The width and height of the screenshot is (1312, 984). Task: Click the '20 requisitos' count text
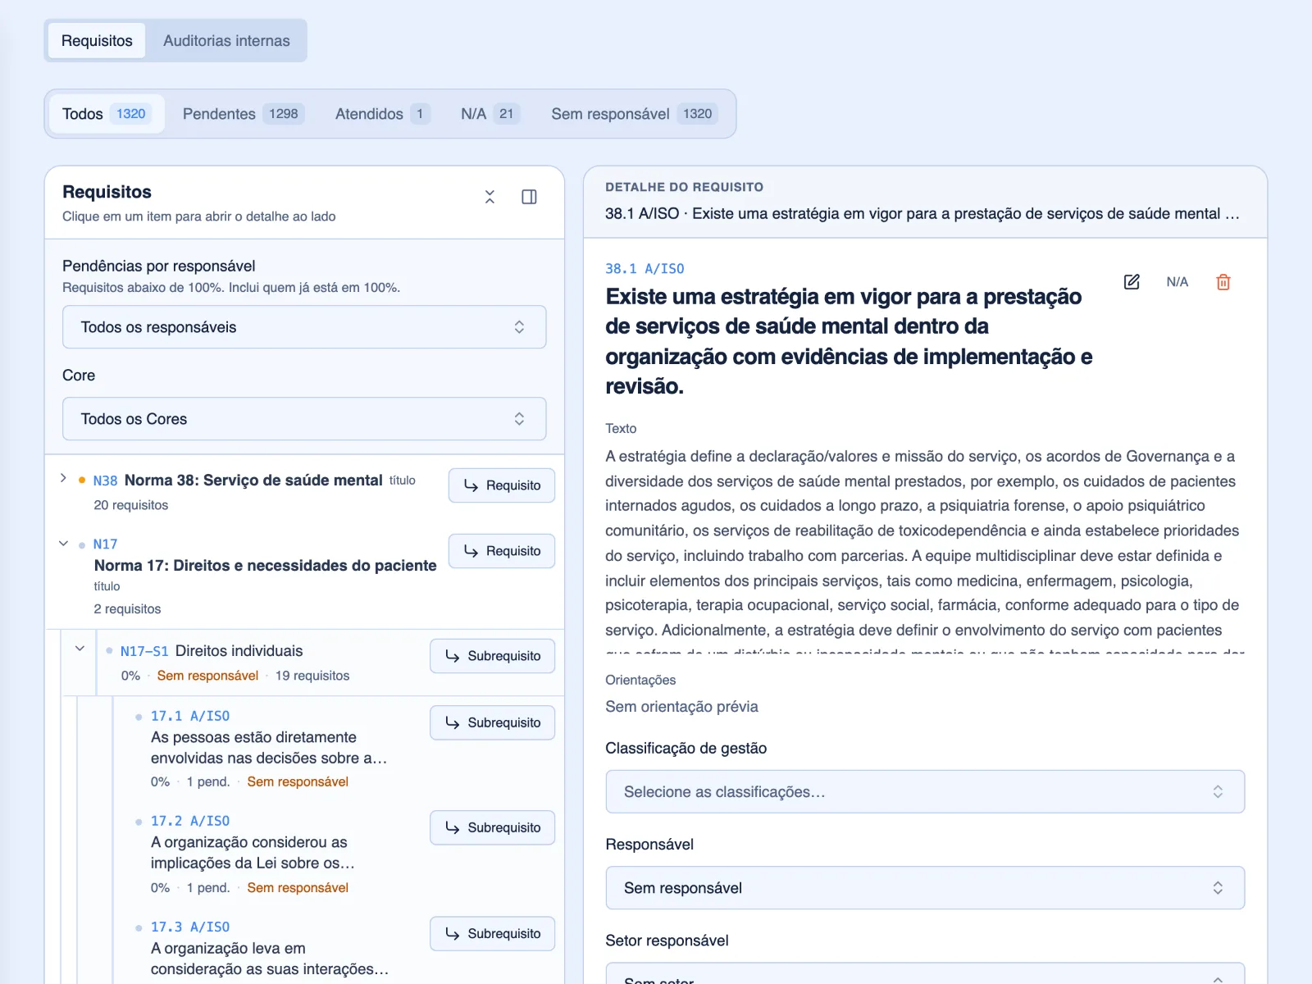131,505
